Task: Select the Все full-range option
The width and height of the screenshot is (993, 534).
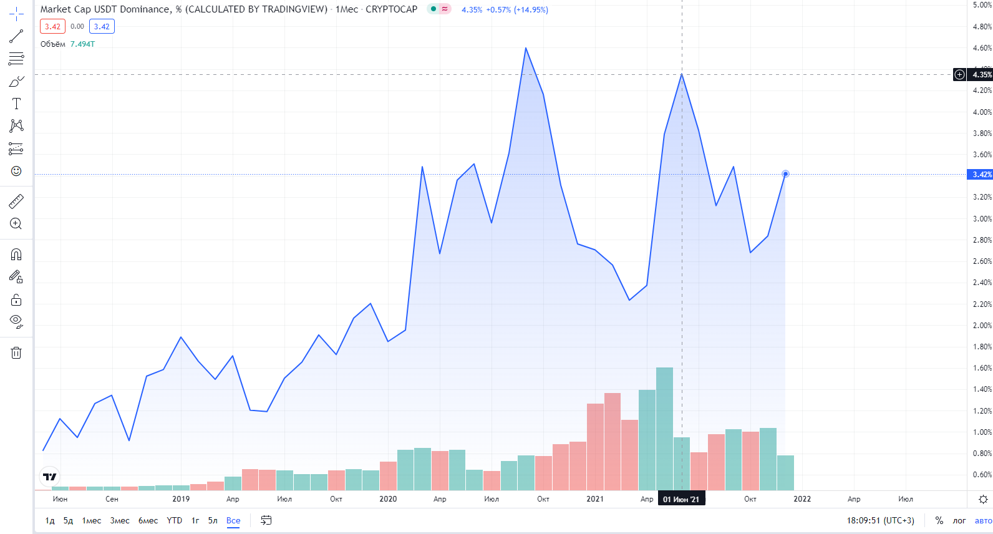Action: (x=233, y=520)
